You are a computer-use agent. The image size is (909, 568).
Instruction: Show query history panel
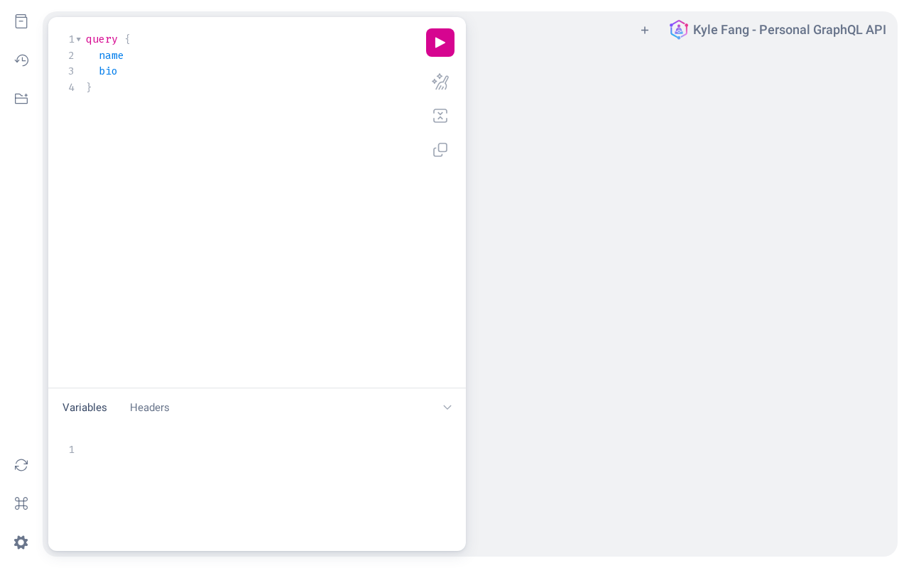[x=21, y=60]
